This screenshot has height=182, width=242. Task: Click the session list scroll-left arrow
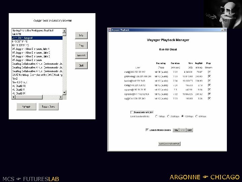(x=13, y=97)
